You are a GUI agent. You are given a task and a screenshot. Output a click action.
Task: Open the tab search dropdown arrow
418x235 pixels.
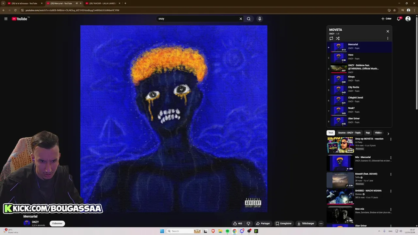point(3,3)
